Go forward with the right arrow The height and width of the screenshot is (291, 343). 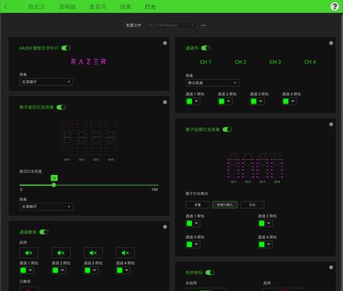[x=16, y=7]
